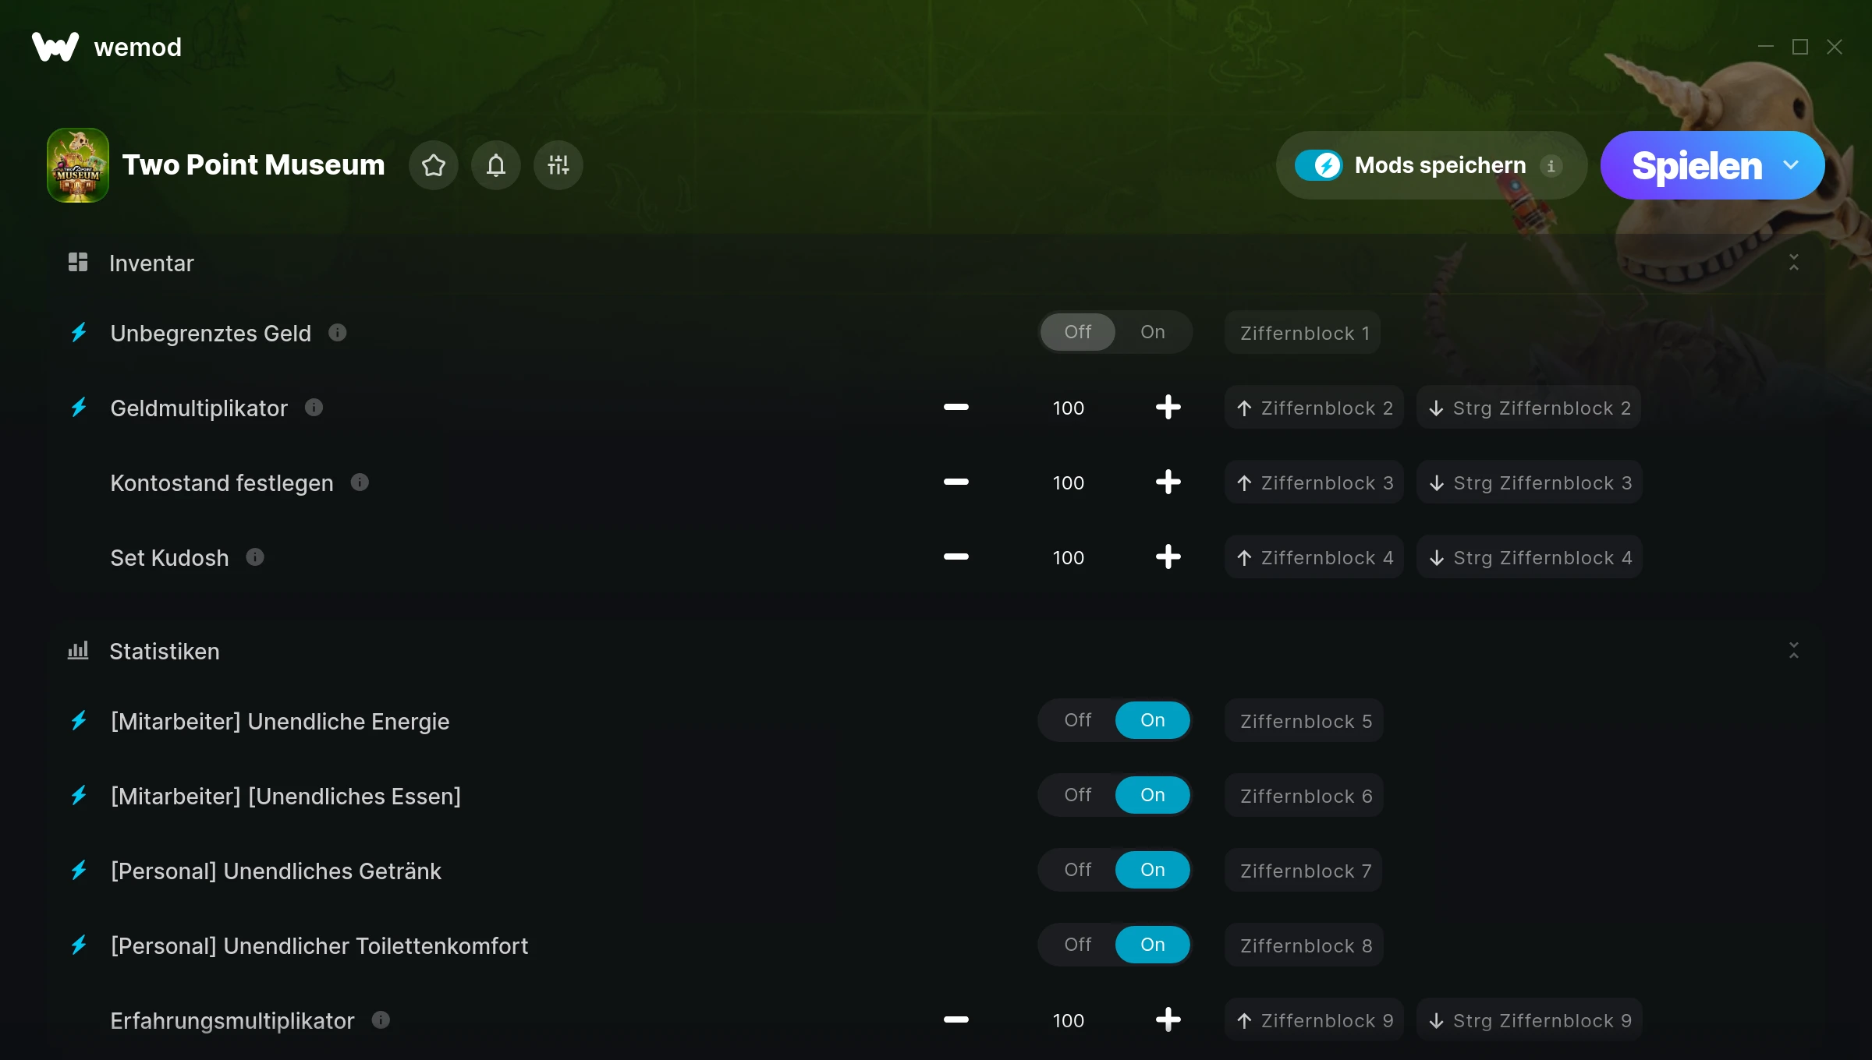Increase the Erfahrungsmultiplikator value
Viewport: 1872px width, 1060px height.
point(1168,1020)
